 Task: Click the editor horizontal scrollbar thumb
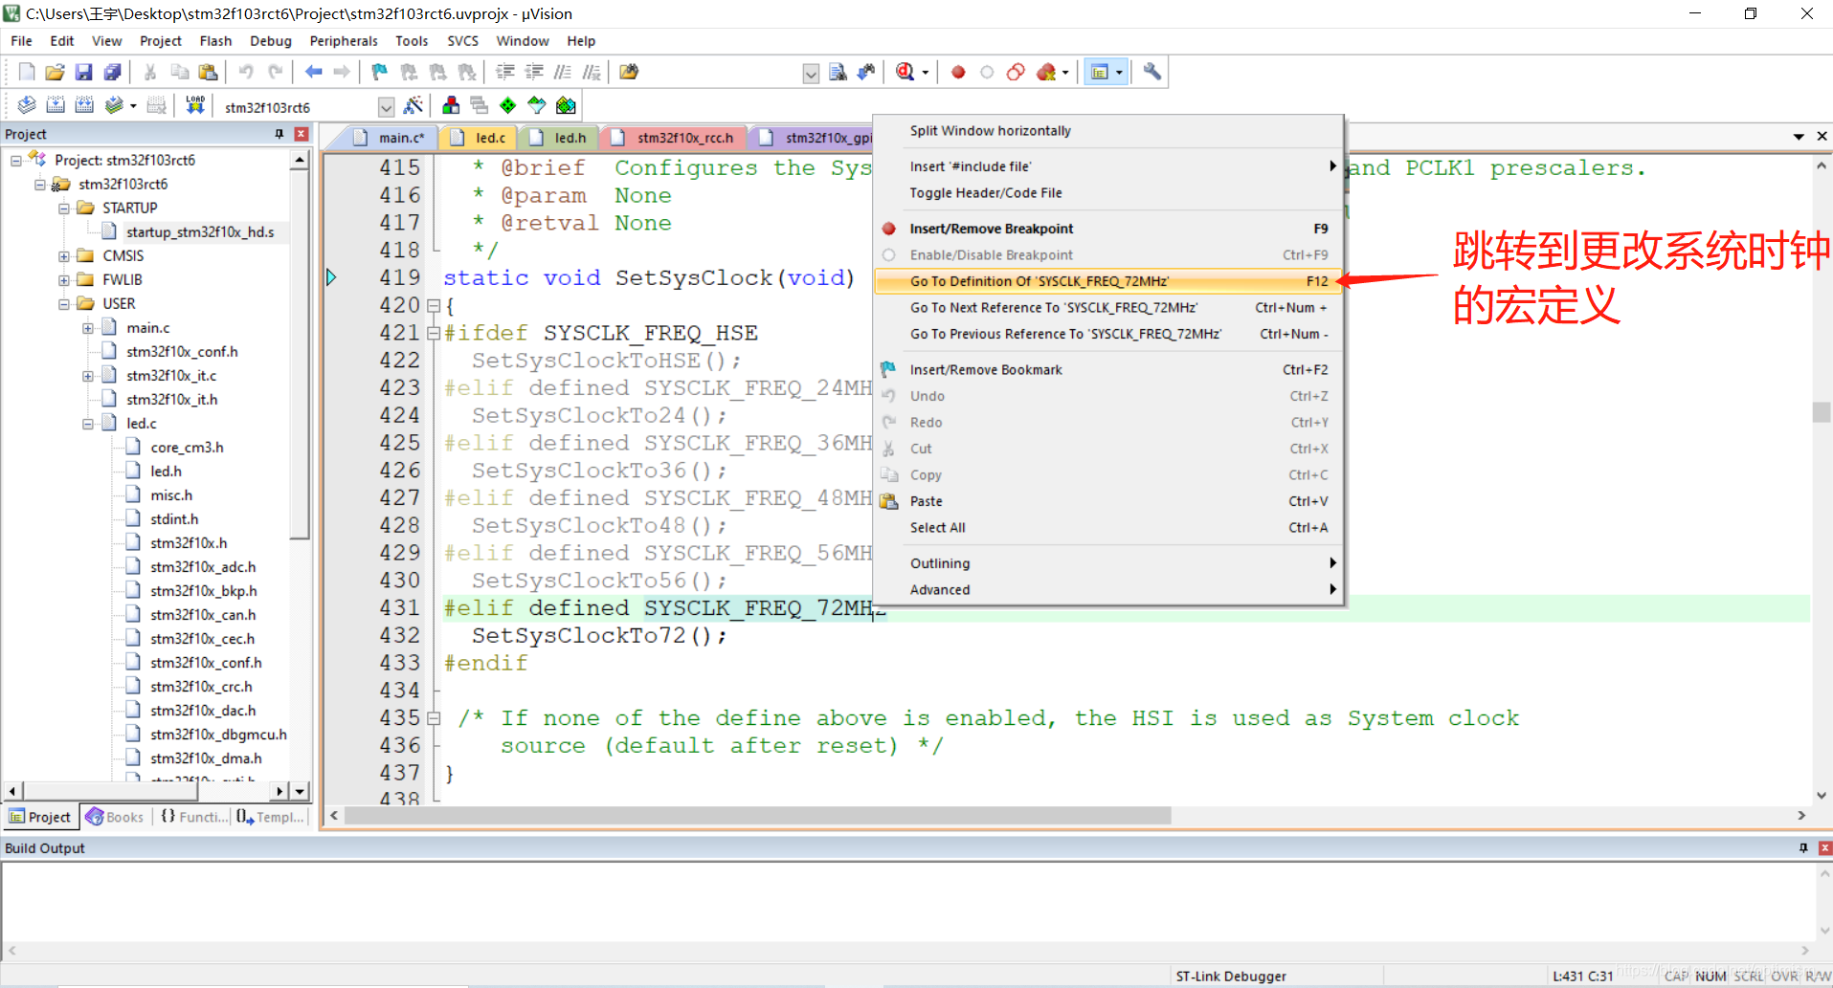point(757,816)
